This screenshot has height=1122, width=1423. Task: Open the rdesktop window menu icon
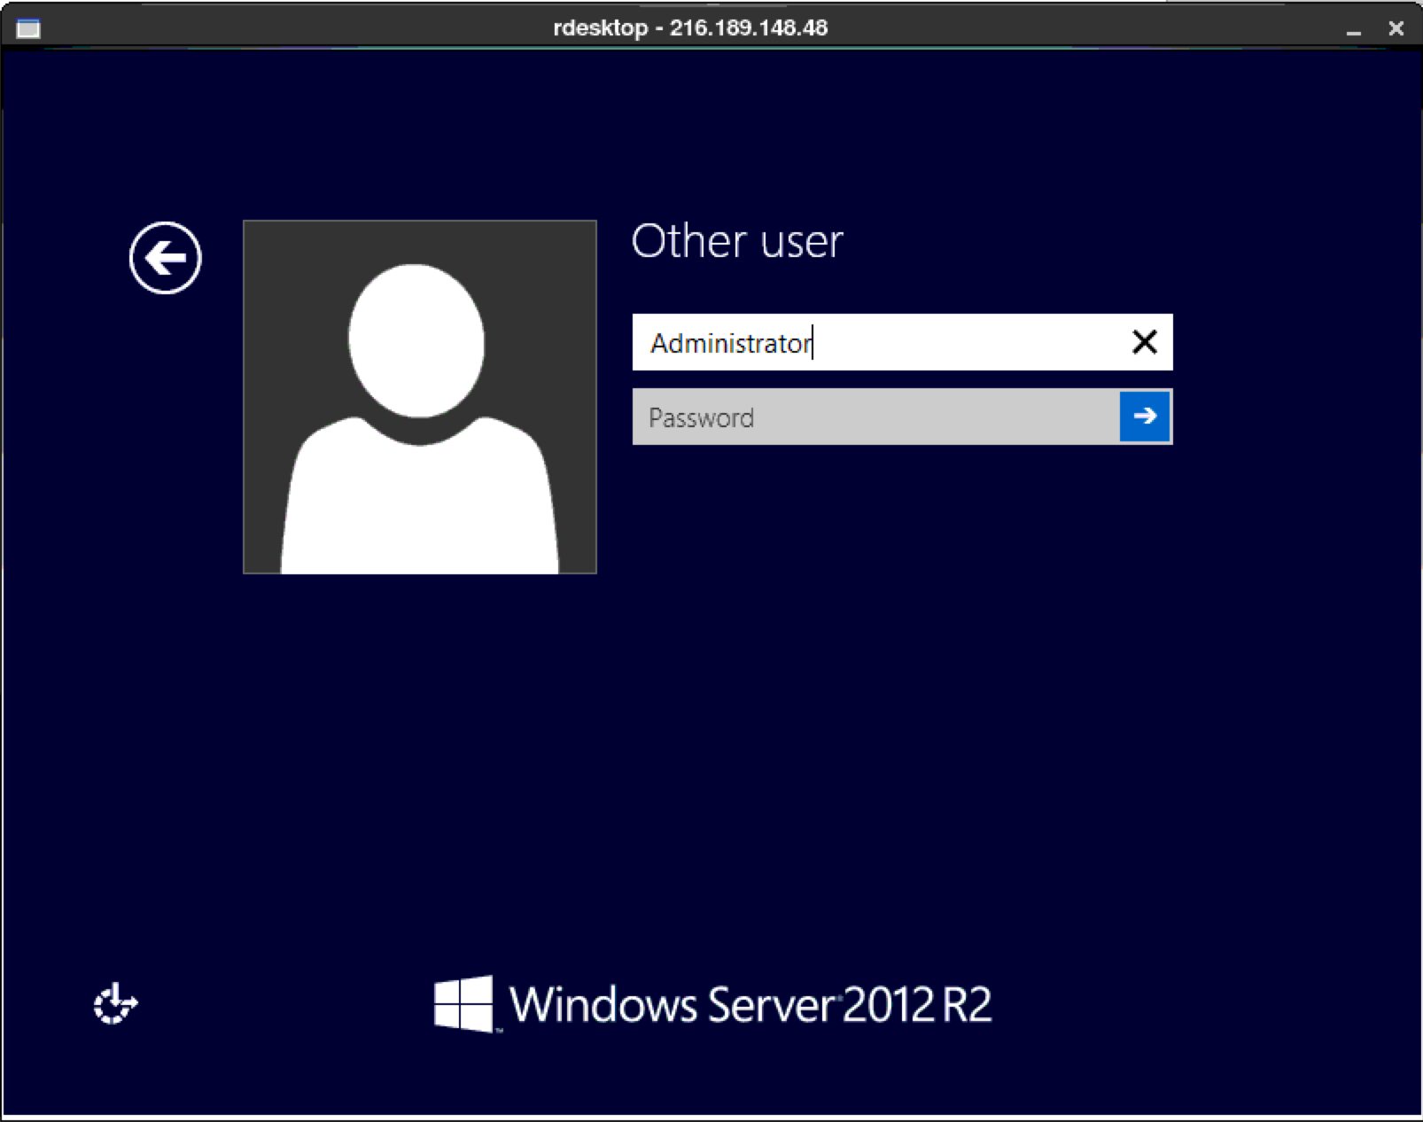(28, 28)
